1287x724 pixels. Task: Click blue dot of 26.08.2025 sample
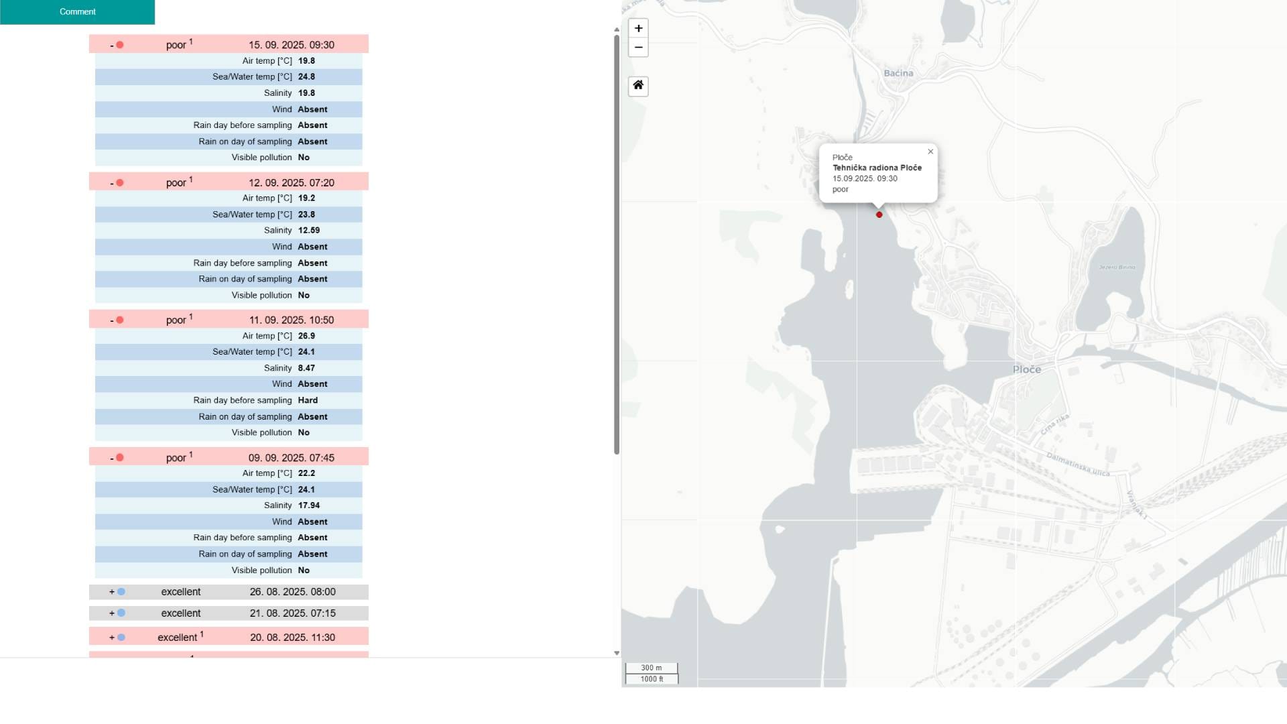tap(121, 592)
